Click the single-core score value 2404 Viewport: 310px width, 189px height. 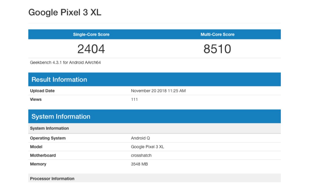pyautogui.click(x=91, y=49)
